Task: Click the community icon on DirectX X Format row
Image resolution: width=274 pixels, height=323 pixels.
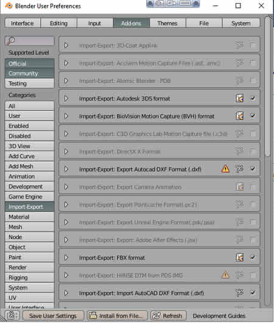Action: (x=239, y=151)
